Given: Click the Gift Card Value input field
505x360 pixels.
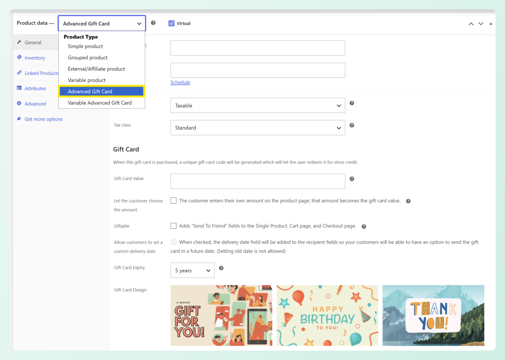Looking at the screenshot, I should coord(257,181).
